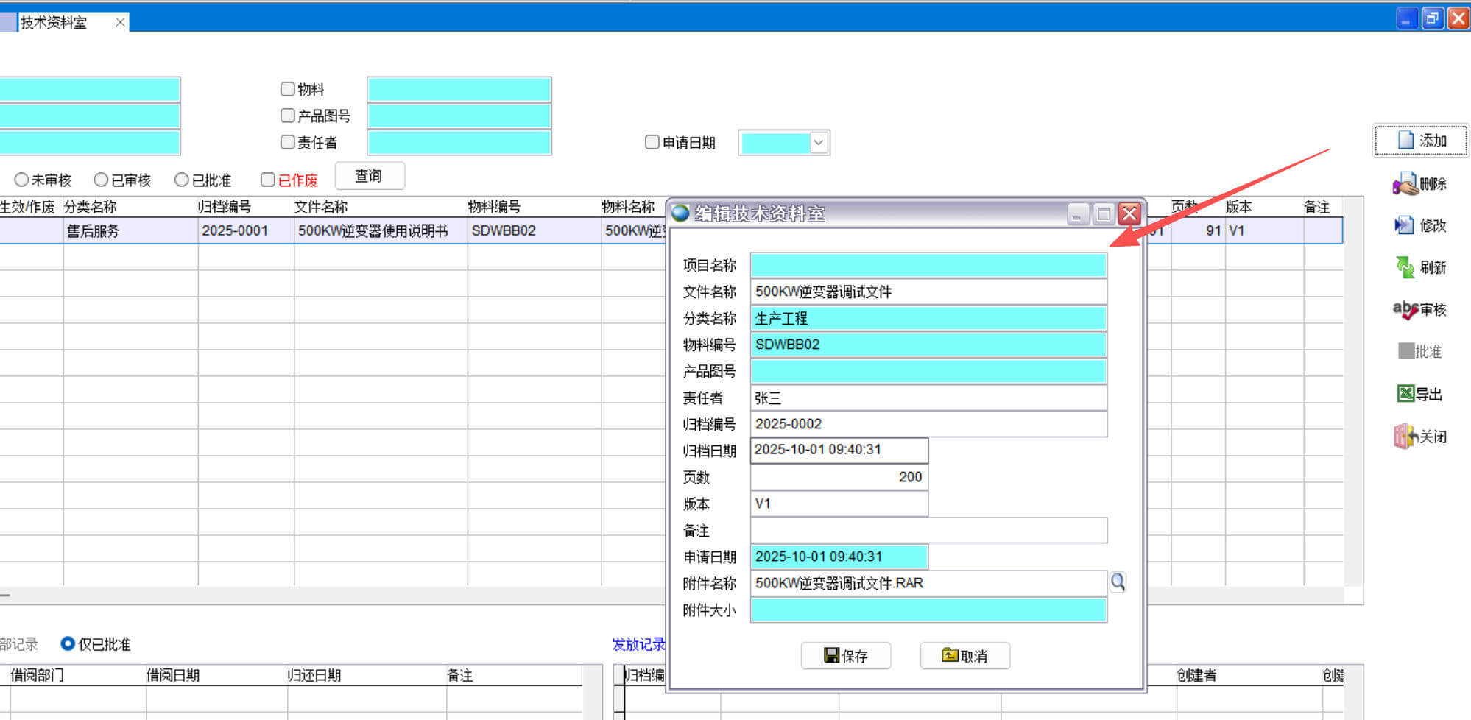Switch to the 技术资料室 tab

pos(53,22)
